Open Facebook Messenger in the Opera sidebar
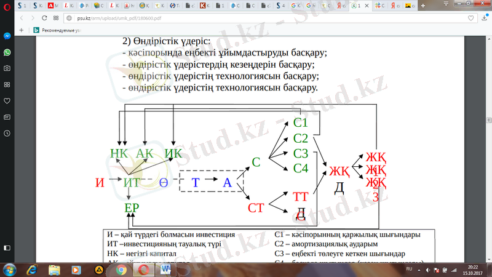Screen dimensions: 492x277 pyautogui.click(x=7, y=37)
